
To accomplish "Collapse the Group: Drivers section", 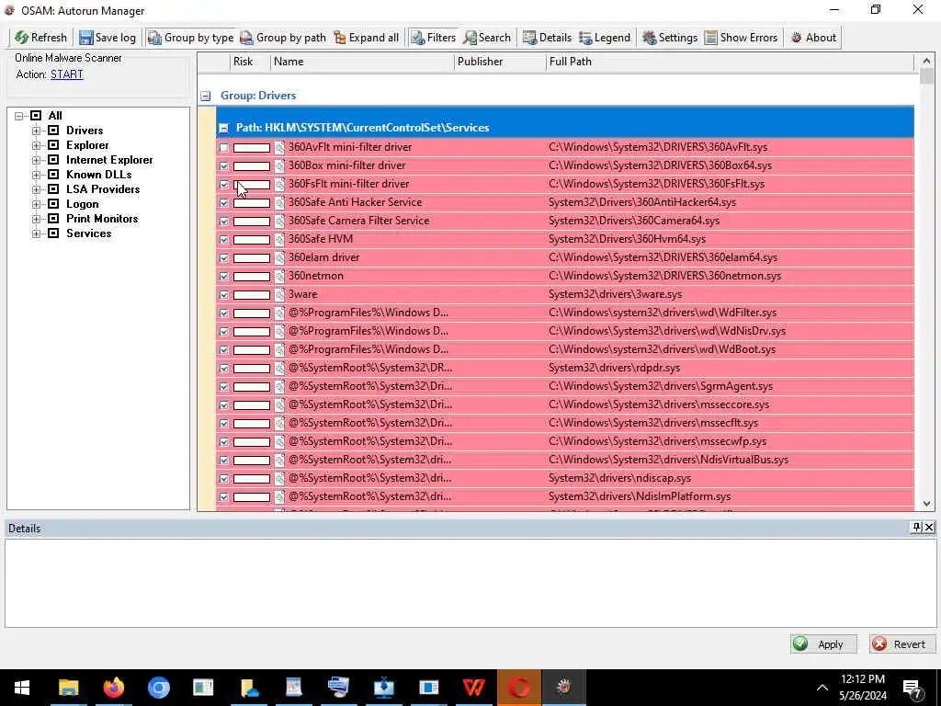I will [206, 96].
